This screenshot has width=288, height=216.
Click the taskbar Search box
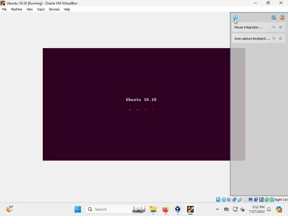116,209
